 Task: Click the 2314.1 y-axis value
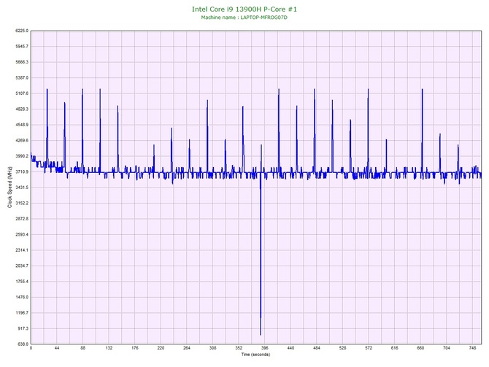coord(22,250)
